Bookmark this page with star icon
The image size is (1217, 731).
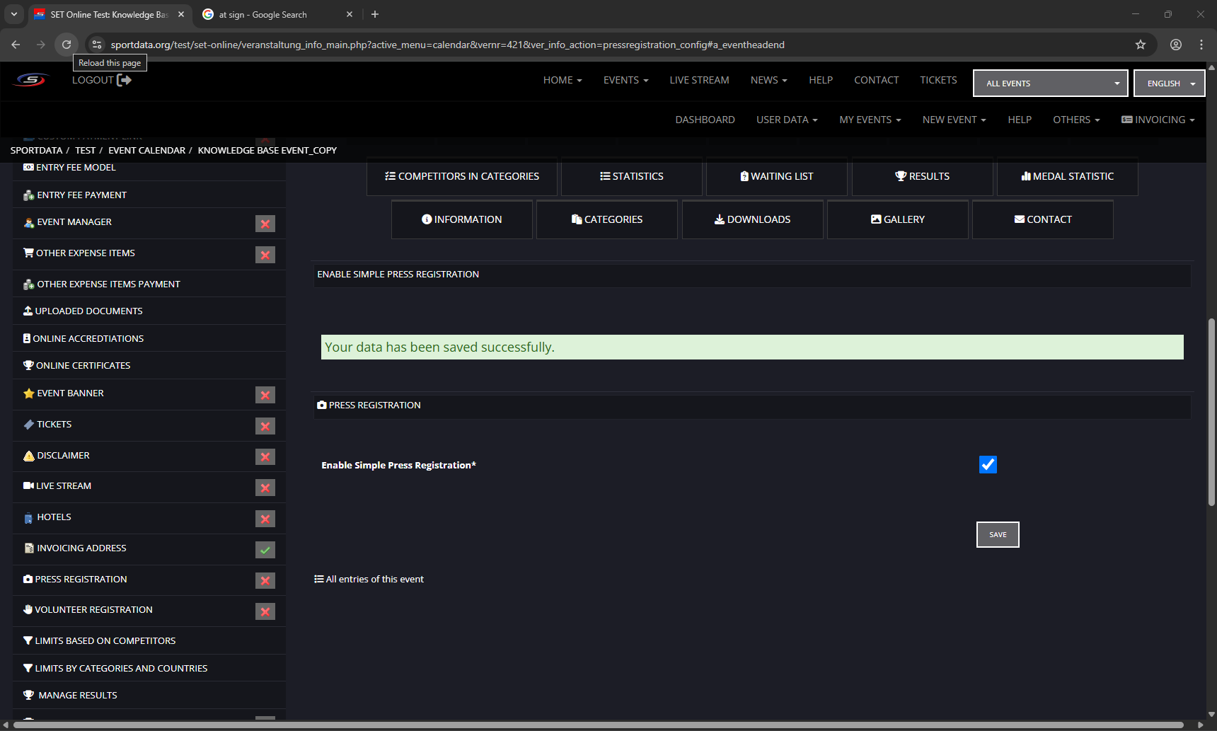(x=1140, y=45)
